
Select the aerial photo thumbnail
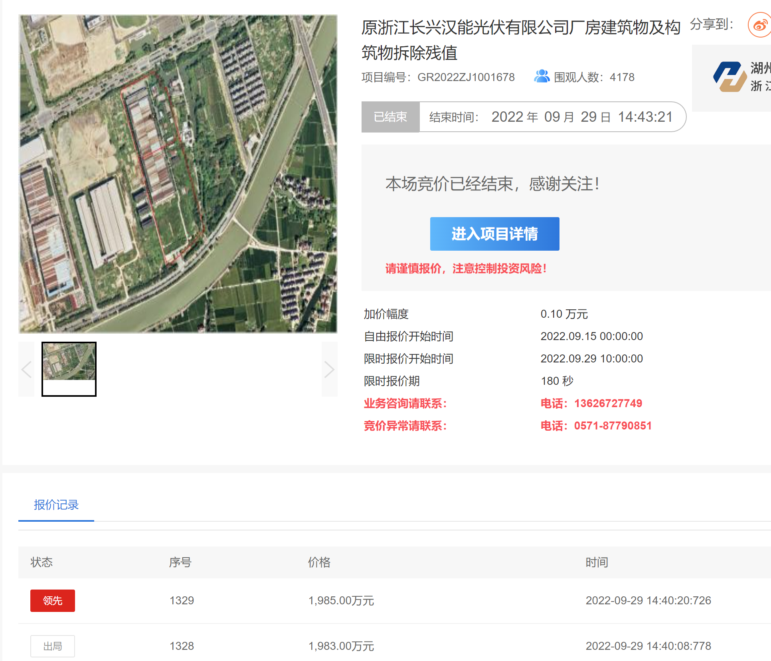pos(69,369)
